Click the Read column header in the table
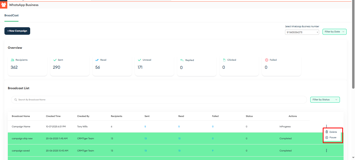The image size is (355, 160). (x=181, y=116)
